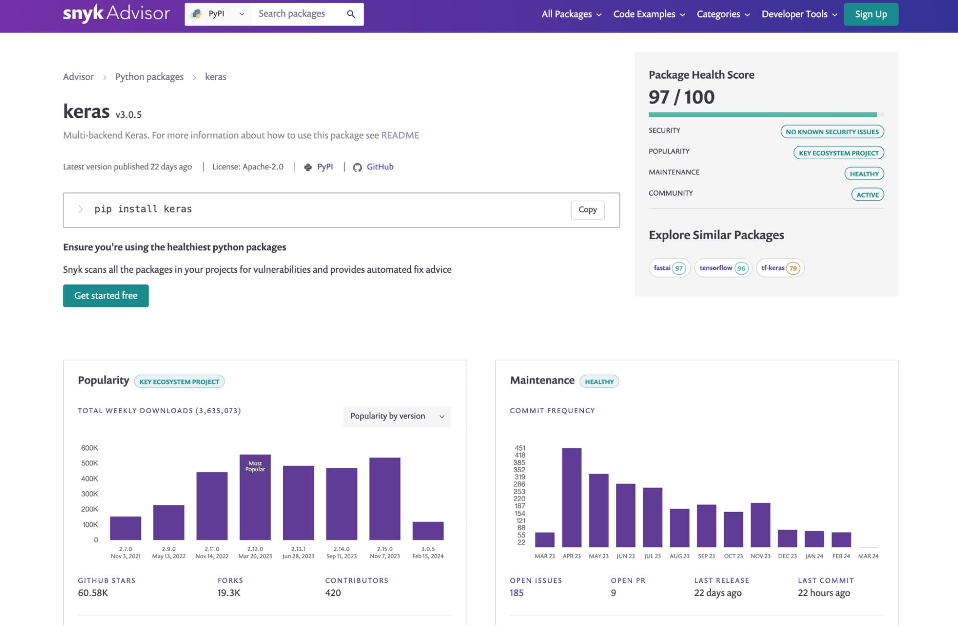958x626 pixels.
Task: Open the Developer Tools menu
Action: coord(799,14)
